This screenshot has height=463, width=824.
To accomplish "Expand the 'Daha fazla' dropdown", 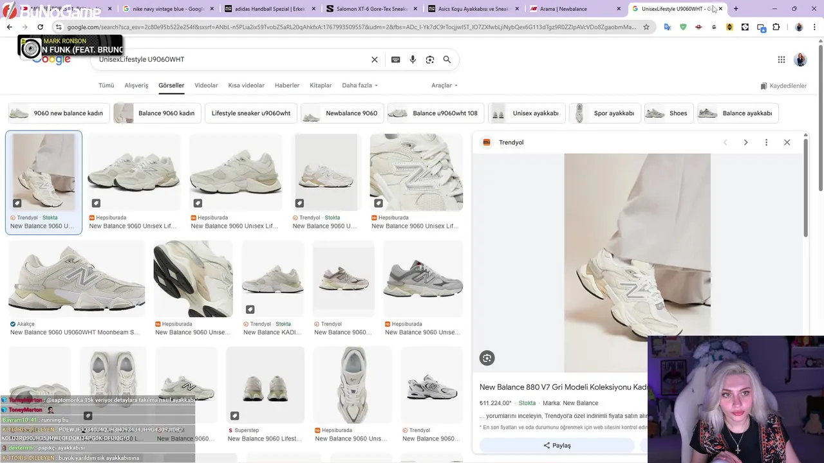I will click(360, 86).
